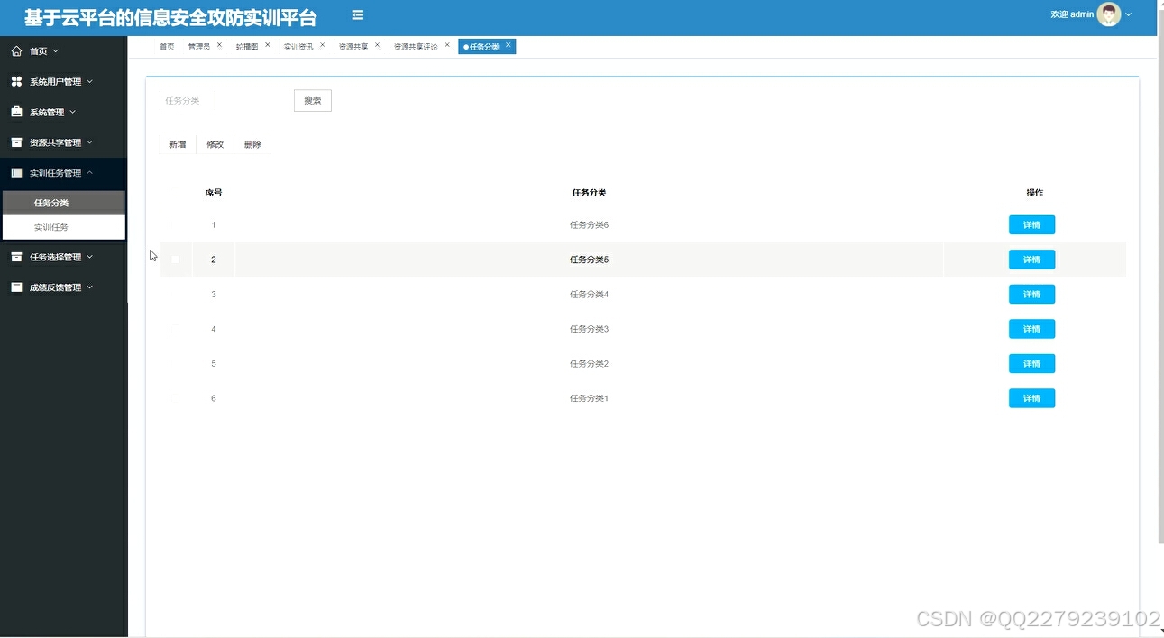Open the 实训资讯 tab

coord(298,45)
